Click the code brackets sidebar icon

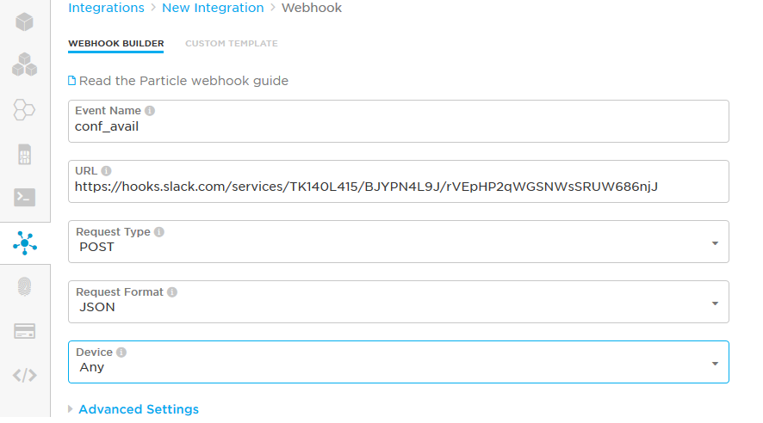point(25,375)
